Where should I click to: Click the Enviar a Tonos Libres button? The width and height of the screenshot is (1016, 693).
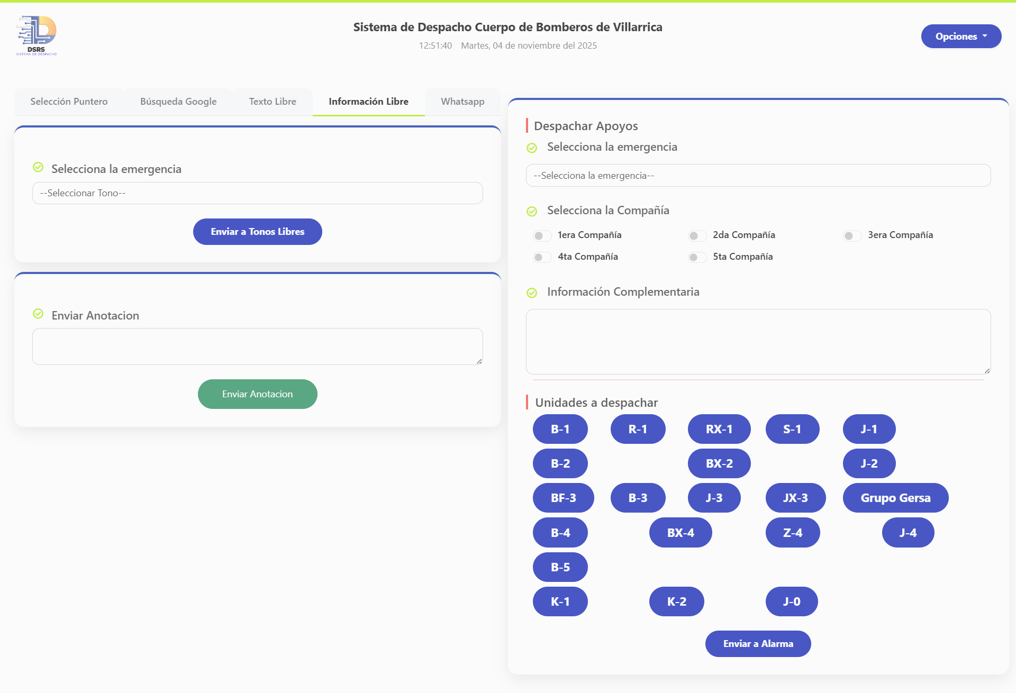(x=257, y=232)
